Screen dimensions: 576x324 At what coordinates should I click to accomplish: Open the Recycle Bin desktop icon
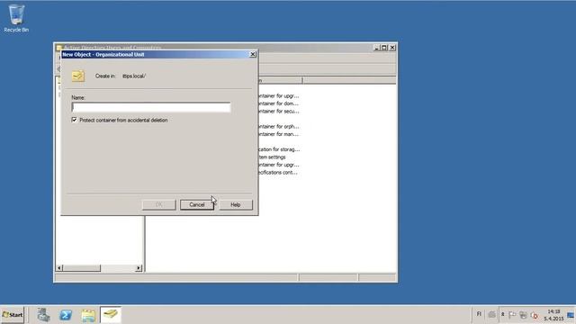tap(16, 18)
